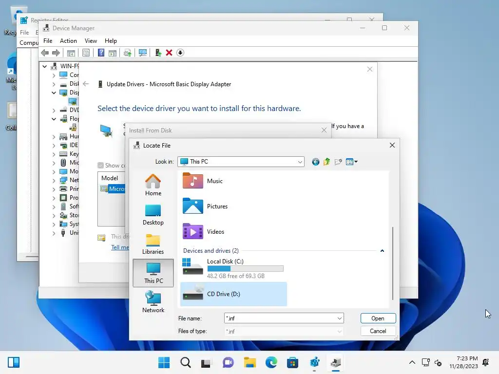Open the Properties toolbar icon in Device Manager
Viewport: 499px width, 374px height.
pyautogui.click(x=86, y=53)
